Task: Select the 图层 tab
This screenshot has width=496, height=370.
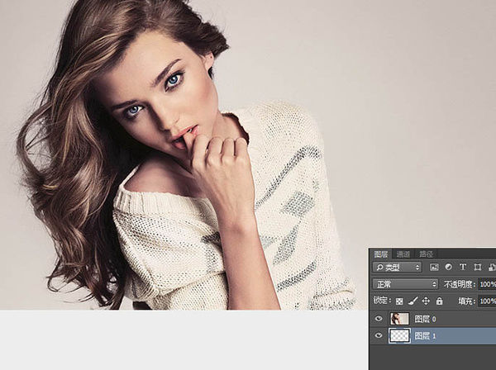Action: coord(381,254)
